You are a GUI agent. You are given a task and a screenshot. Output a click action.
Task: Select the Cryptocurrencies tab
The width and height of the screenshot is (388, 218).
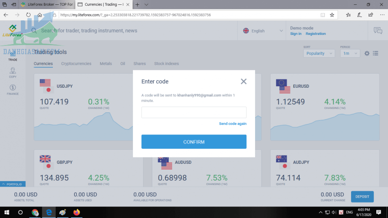click(76, 63)
